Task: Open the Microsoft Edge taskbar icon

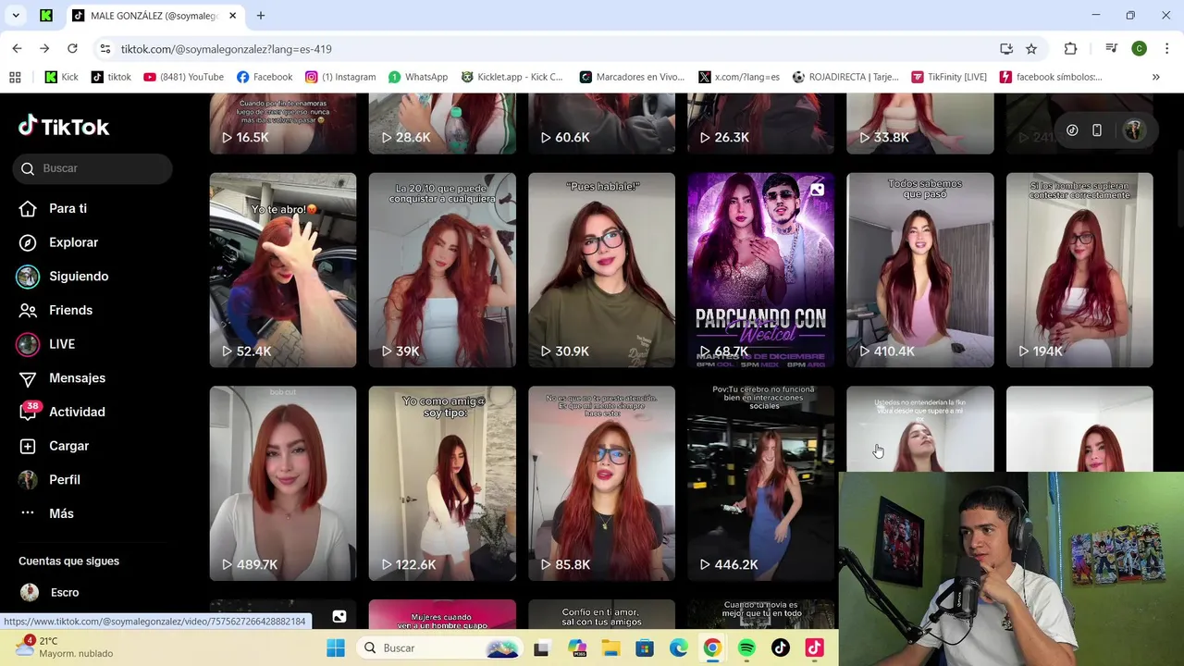Action: tap(678, 647)
